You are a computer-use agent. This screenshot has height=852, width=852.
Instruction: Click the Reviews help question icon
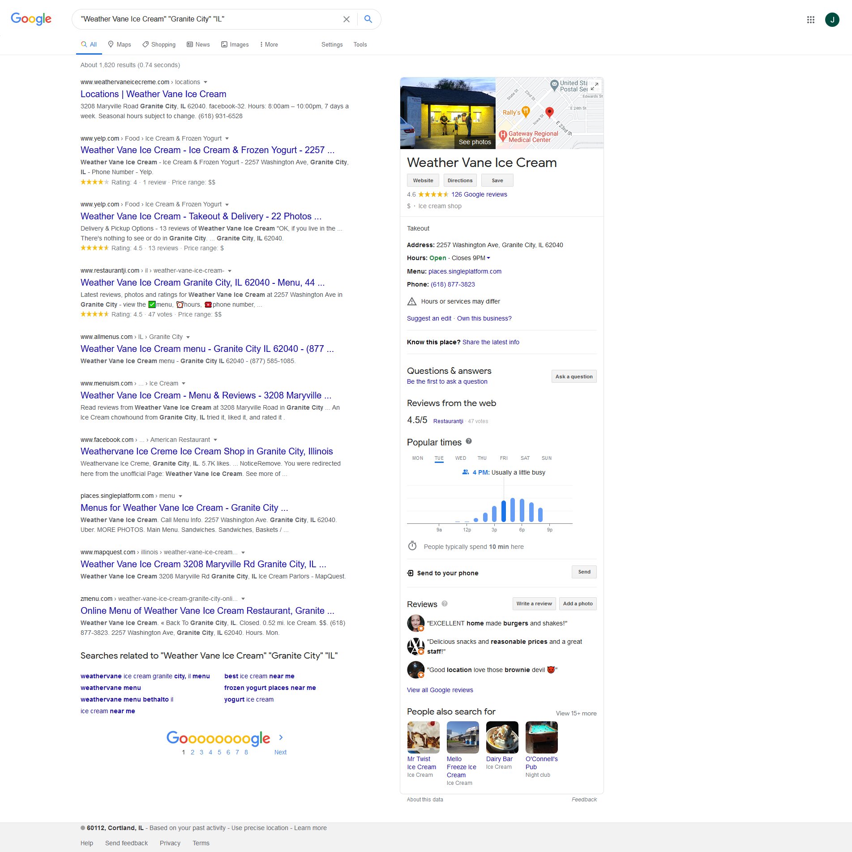point(445,603)
